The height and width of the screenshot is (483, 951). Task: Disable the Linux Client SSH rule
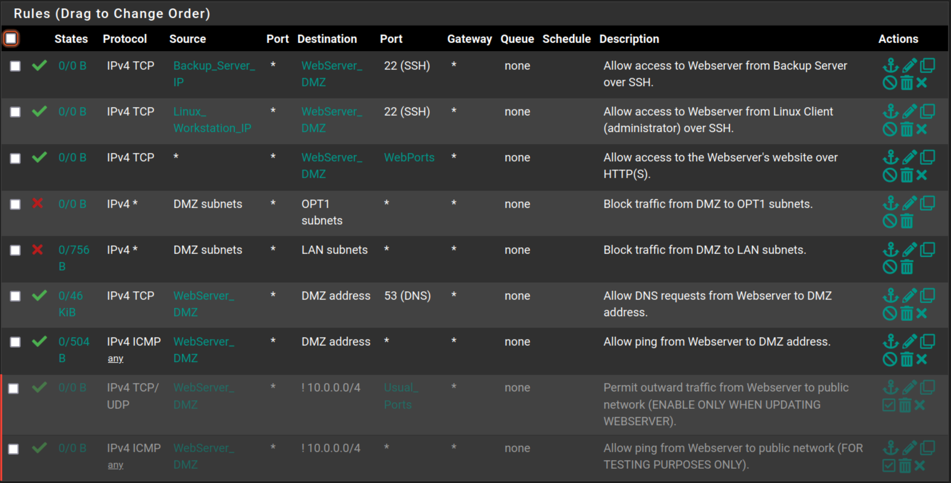(890, 129)
